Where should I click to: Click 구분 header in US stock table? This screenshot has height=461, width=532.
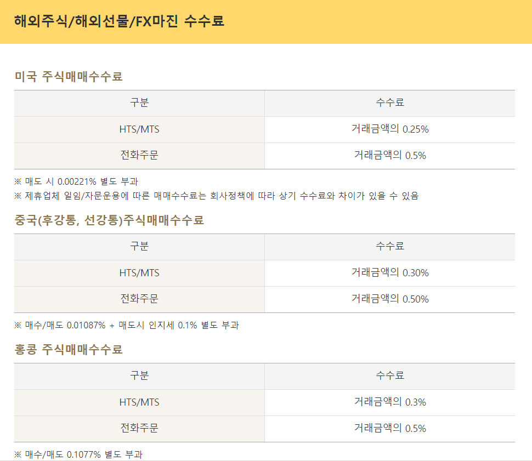click(139, 103)
